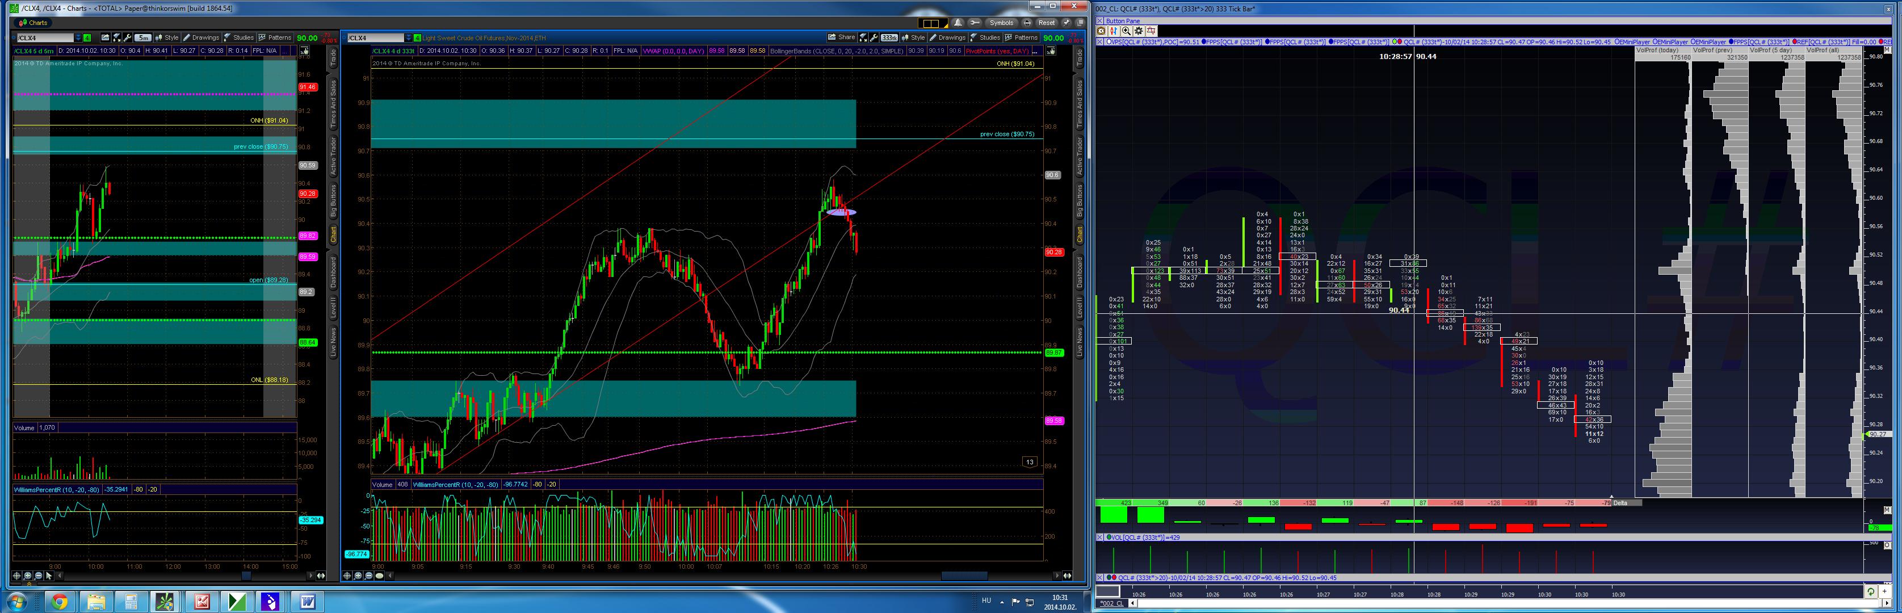Open Windows Explorer from the taskbar

[x=95, y=602]
